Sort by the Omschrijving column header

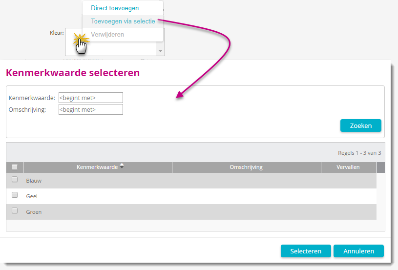(x=246, y=167)
